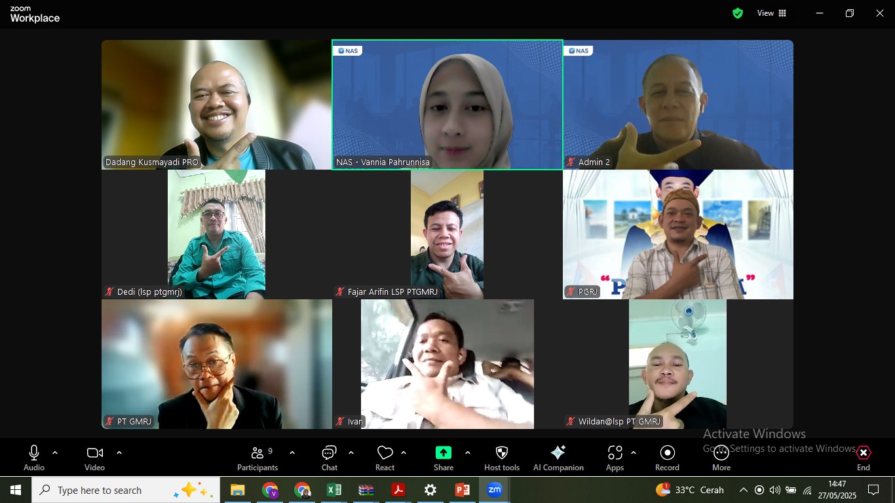Expand the caret beside Participants
Viewport: 895px width, 503px height.
tap(292, 453)
